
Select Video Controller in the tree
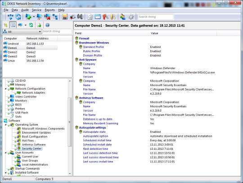(x=26, y=97)
